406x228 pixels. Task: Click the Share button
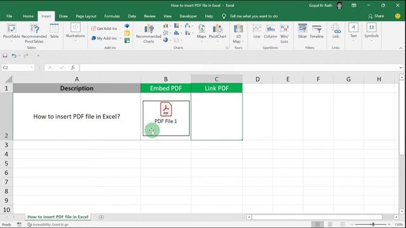[376, 16]
